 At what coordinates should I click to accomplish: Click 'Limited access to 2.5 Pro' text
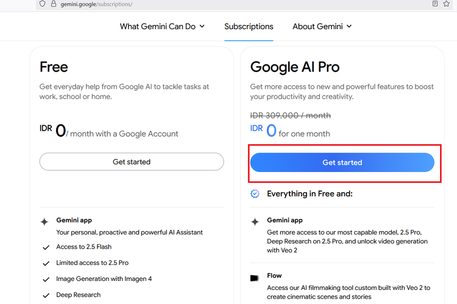(93, 263)
